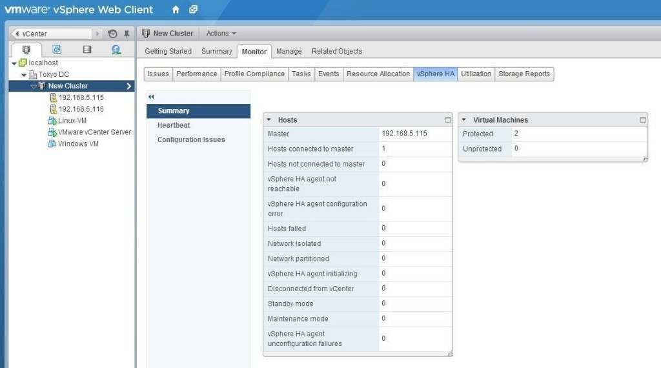
Task: Select the vSphere HA sub-tab
Action: 436,74
